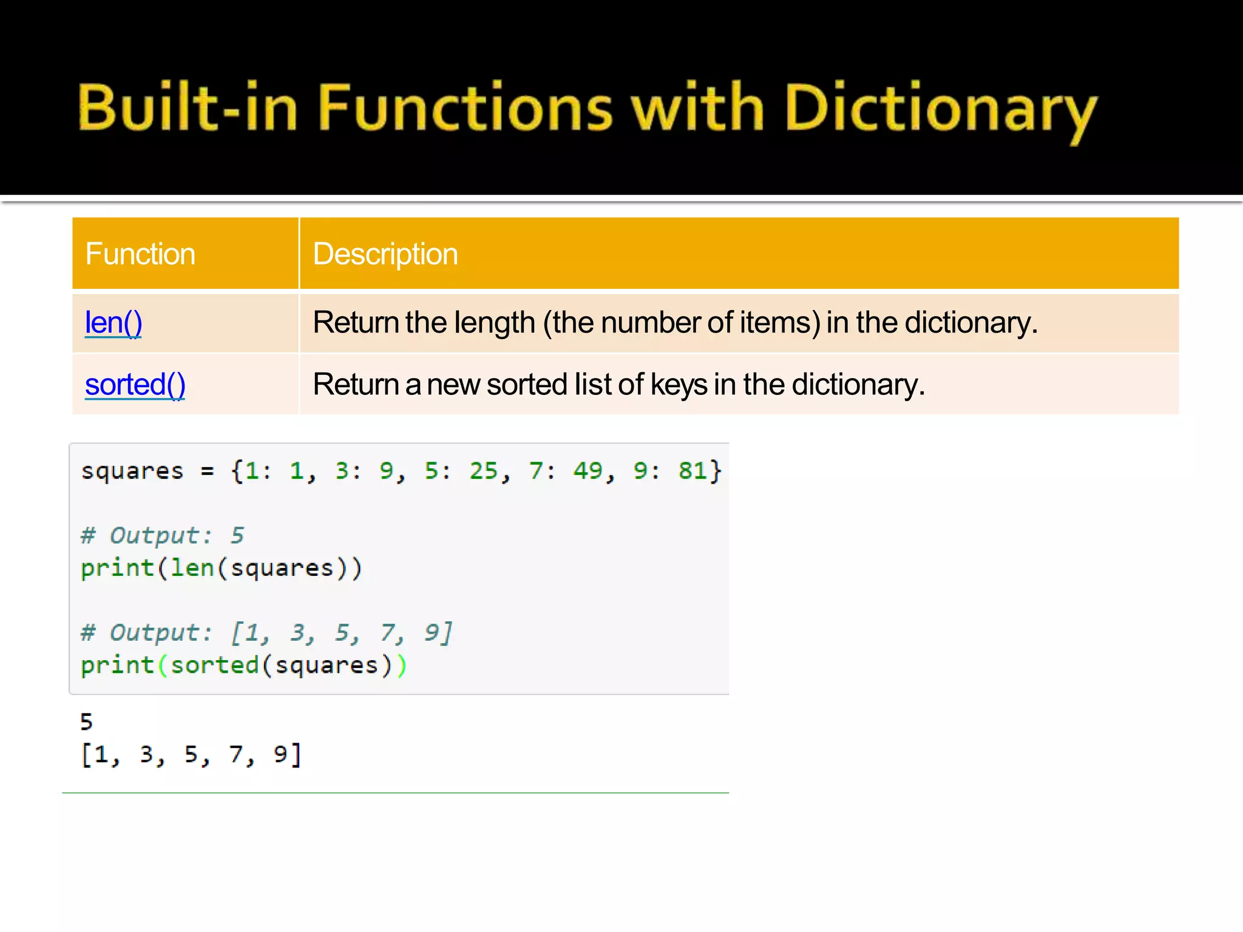Open the sorted() function link
The image size is (1243, 932).
pos(135,385)
